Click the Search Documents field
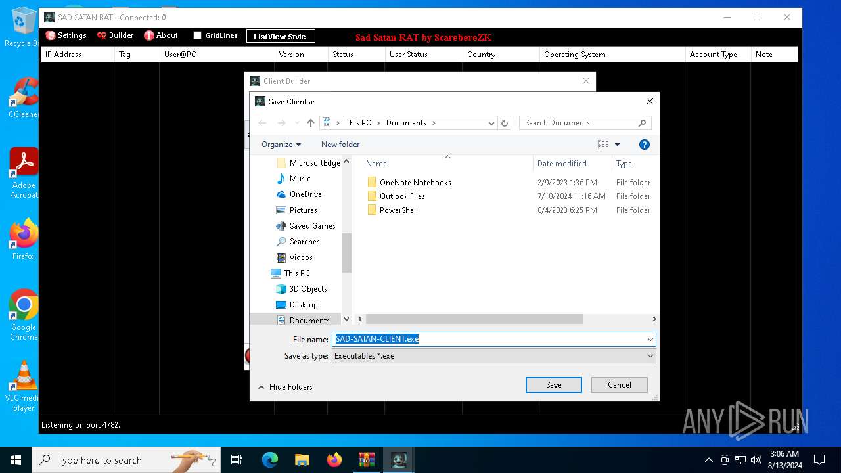Image resolution: width=841 pixels, height=473 pixels. click(585, 123)
